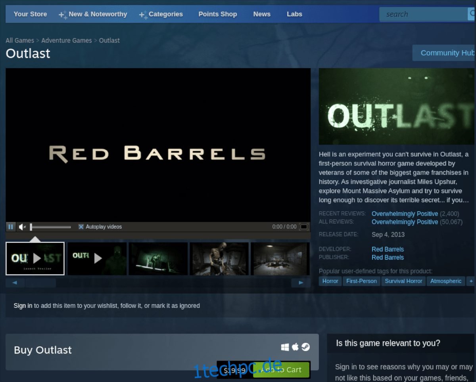Open the Labs tab
Screen dimensions: 476x382
tap(294, 14)
